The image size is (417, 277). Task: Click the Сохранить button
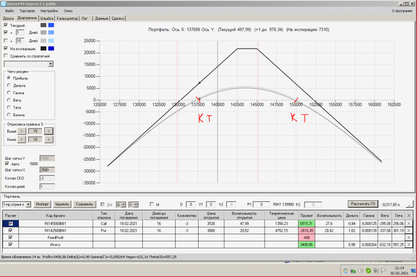coord(84,204)
